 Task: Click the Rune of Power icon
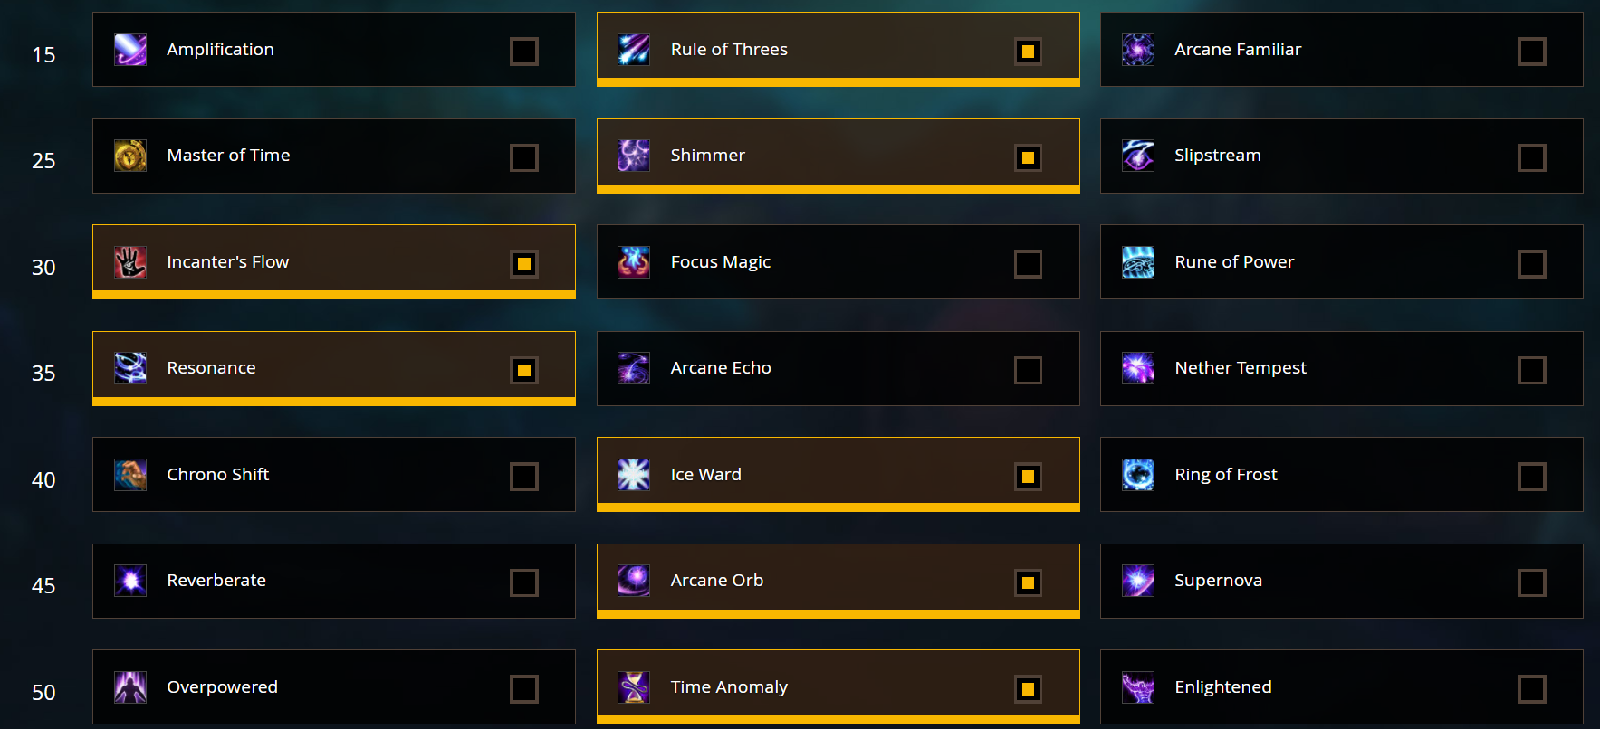pyautogui.click(x=1138, y=262)
